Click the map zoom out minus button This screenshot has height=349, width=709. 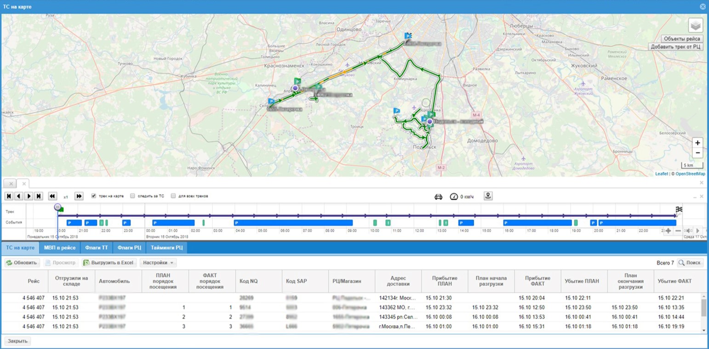698,152
